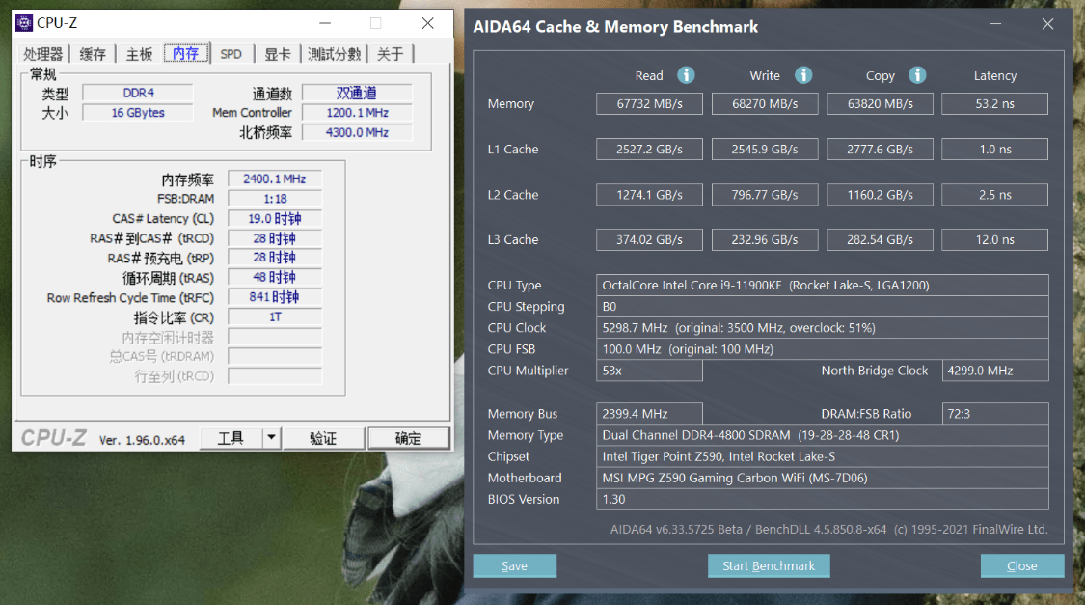Image resolution: width=1085 pixels, height=605 pixels.
Task: Click the Chipset field Intel Tiger Point Z590
Action: tap(822, 456)
